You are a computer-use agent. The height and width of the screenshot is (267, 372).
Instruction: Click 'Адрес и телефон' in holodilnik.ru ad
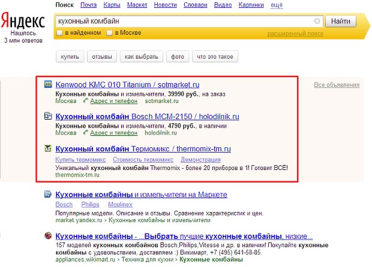point(113,133)
